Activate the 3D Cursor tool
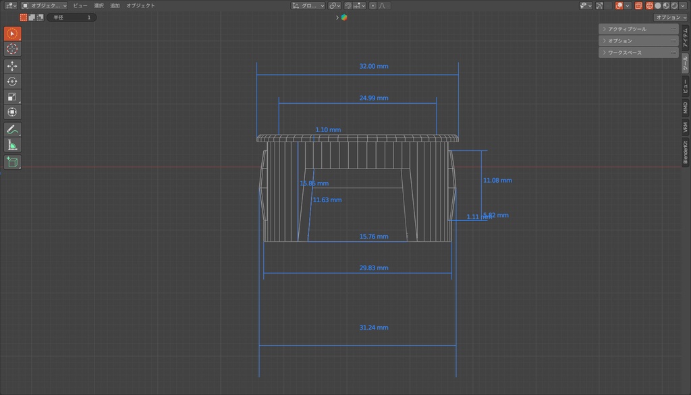Screen dimensions: 691x395 (12, 49)
